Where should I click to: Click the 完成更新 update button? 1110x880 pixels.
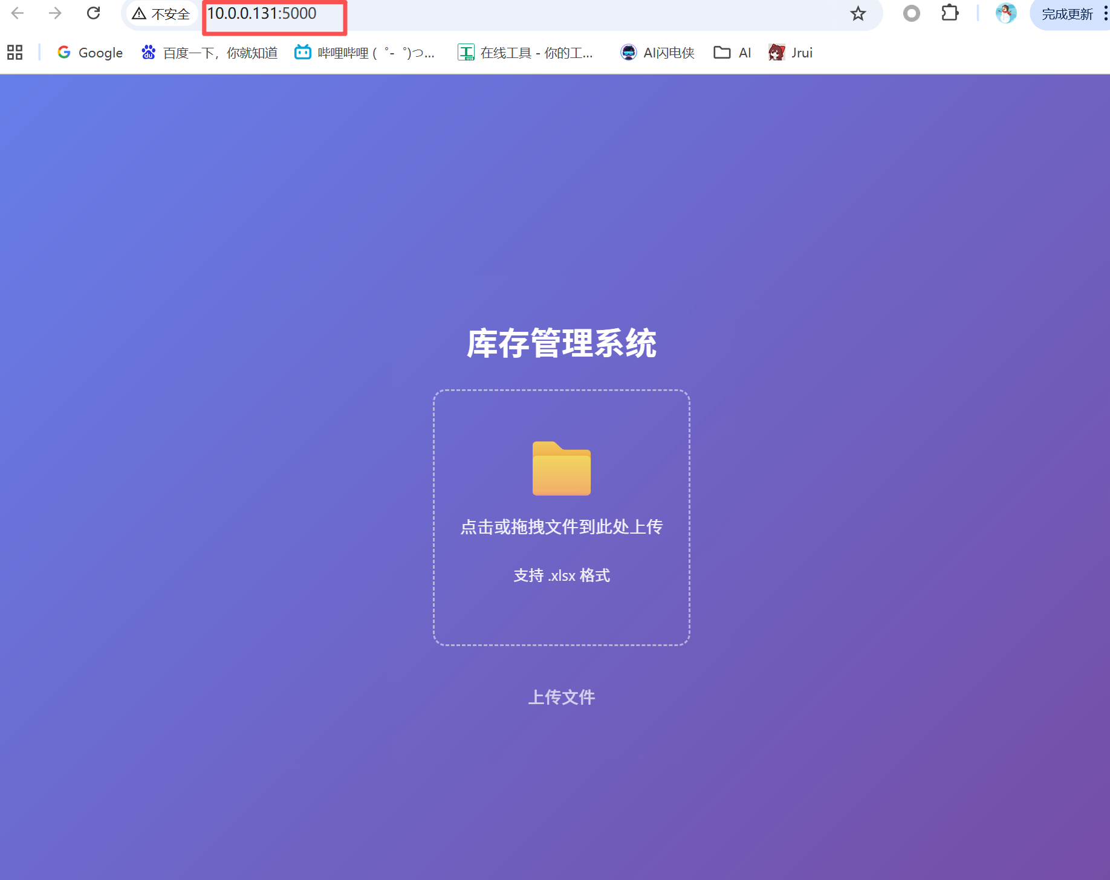pos(1067,14)
